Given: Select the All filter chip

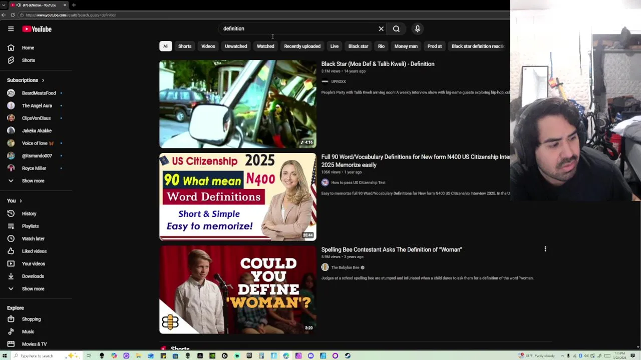Looking at the screenshot, I should 166,46.
